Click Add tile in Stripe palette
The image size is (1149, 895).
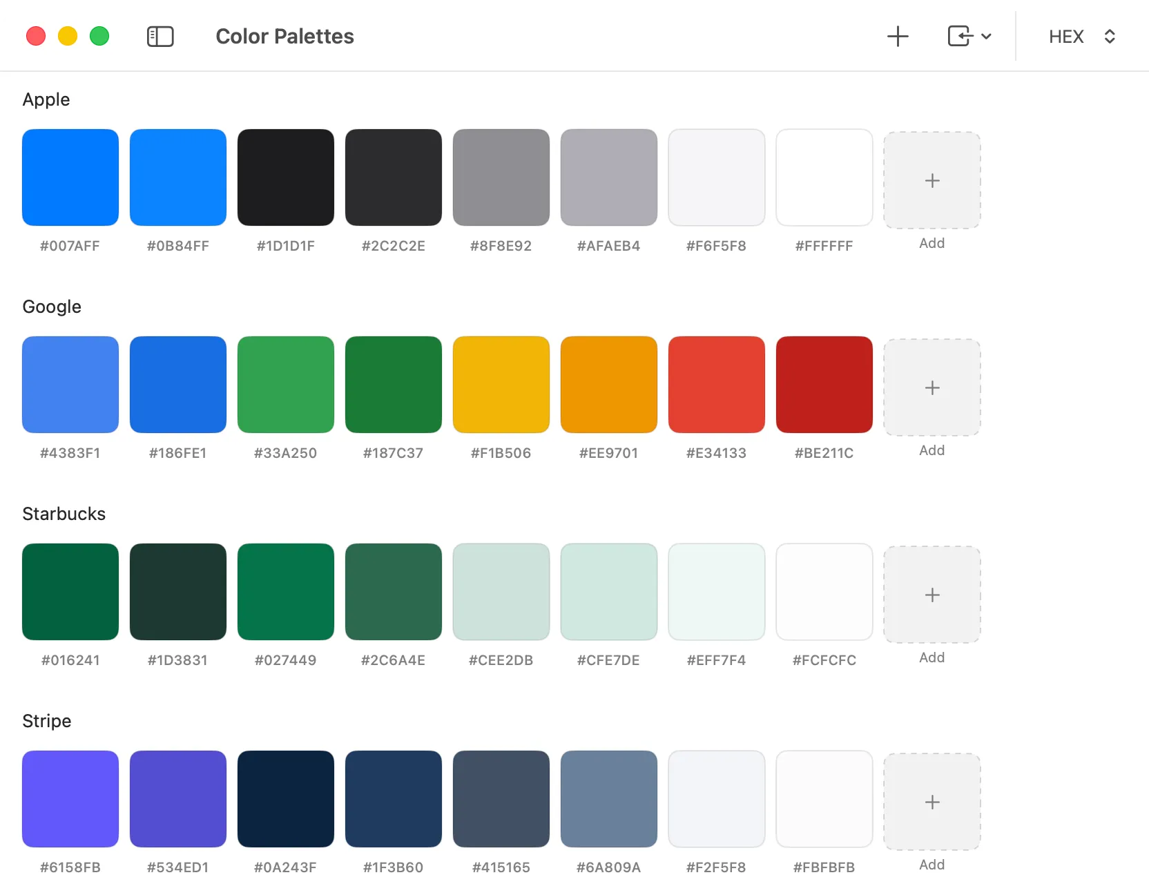click(x=931, y=802)
